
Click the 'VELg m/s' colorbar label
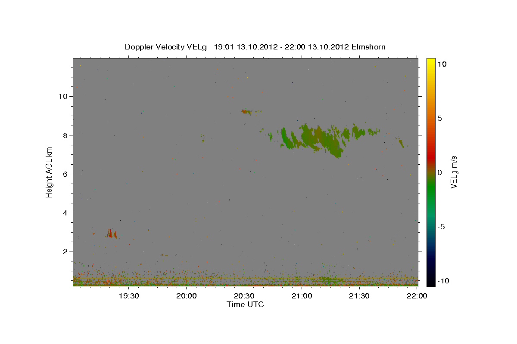[x=454, y=172]
